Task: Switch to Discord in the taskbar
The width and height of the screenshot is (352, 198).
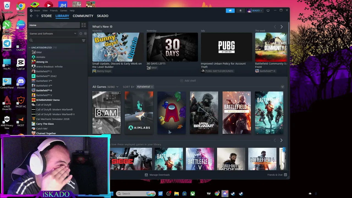Action: (225, 194)
